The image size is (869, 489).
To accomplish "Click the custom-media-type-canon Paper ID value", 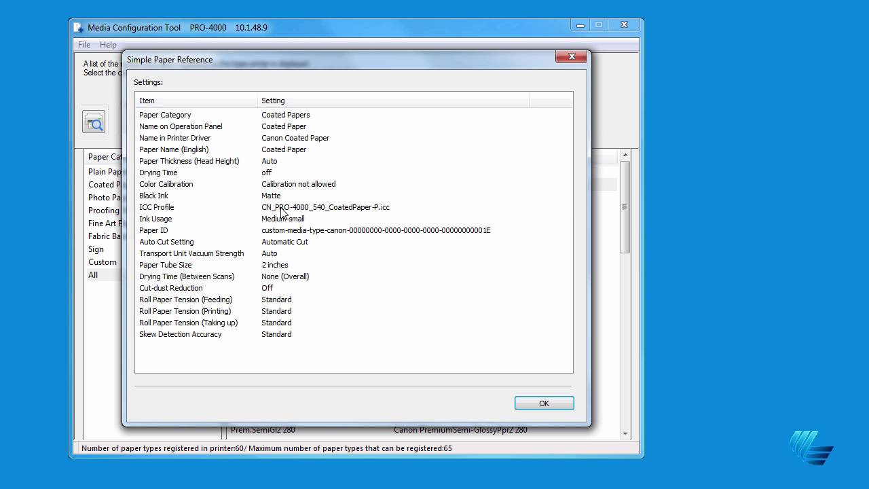I will [x=376, y=230].
